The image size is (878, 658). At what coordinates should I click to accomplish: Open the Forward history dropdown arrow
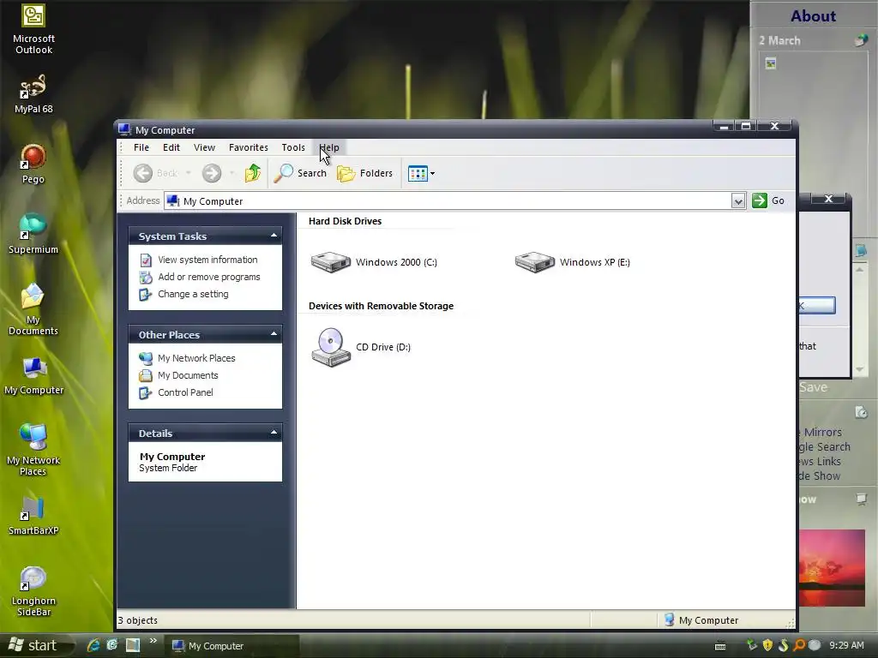click(x=232, y=173)
